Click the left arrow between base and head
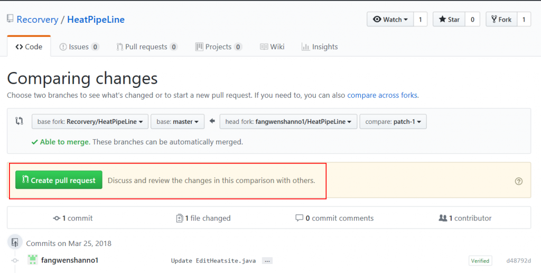 [212, 121]
